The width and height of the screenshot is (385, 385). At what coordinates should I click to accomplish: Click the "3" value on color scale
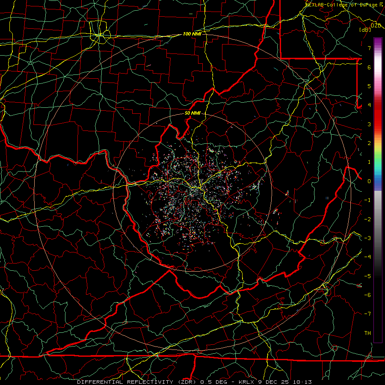369,124
